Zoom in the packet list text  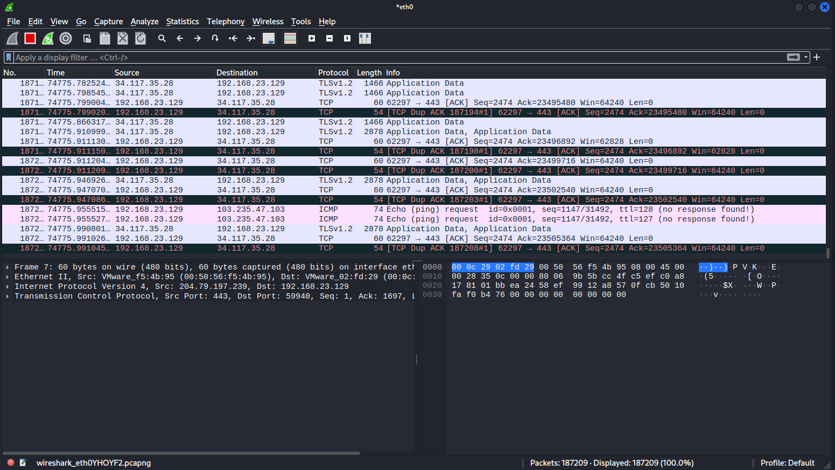(x=312, y=38)
